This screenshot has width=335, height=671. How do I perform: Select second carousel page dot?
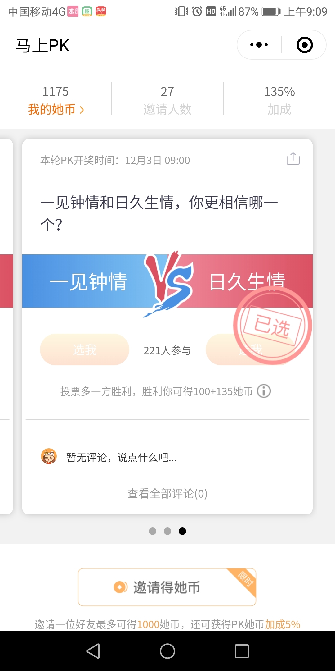[x=167, y=531]
